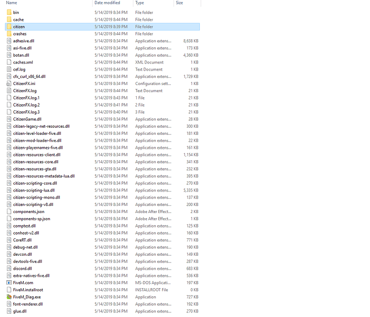Click the cache folder icon
This screenshot has width=370, height=317.
[9, 19]
